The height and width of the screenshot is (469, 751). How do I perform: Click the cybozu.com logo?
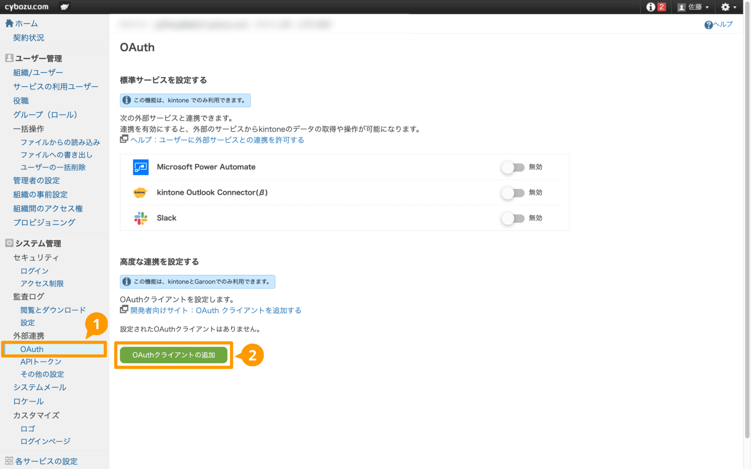click(27, 7)
